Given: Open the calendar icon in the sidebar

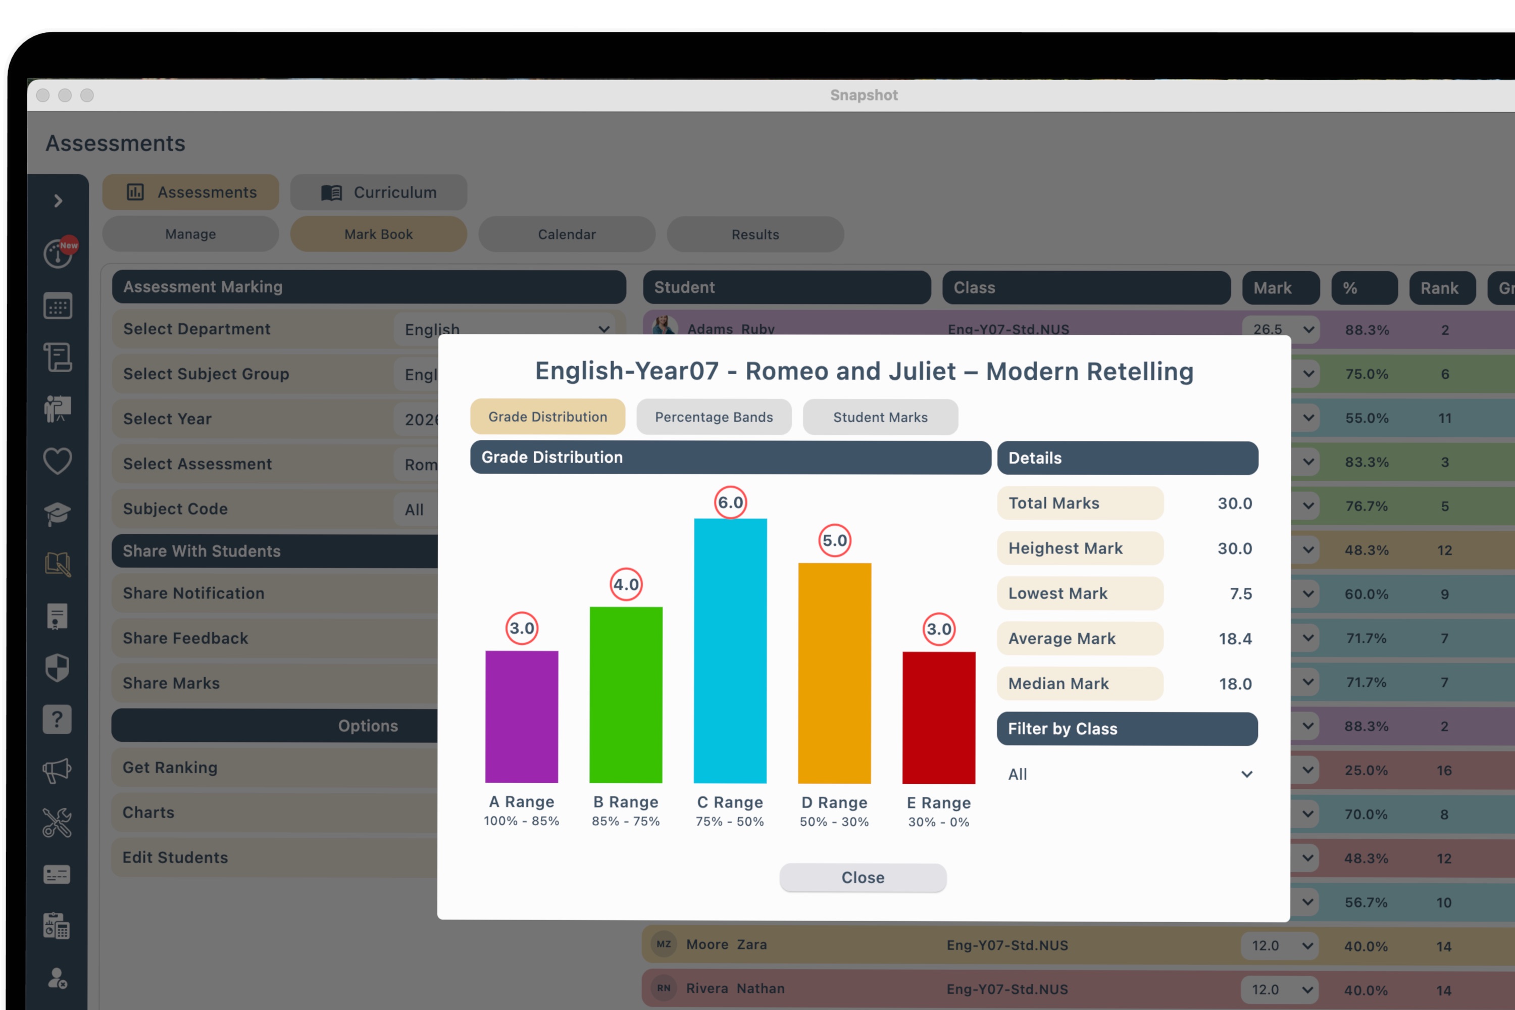Looking at the screenshot, I should pyautogui.click(x=58, y=307).
